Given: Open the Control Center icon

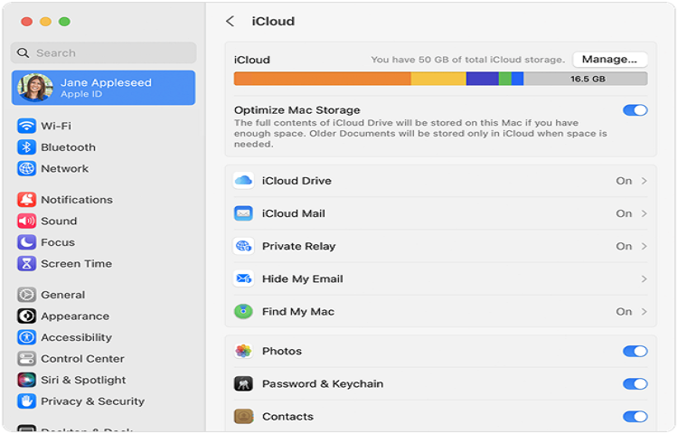Looking at the screenshot, I should click(x=26, y=359).
